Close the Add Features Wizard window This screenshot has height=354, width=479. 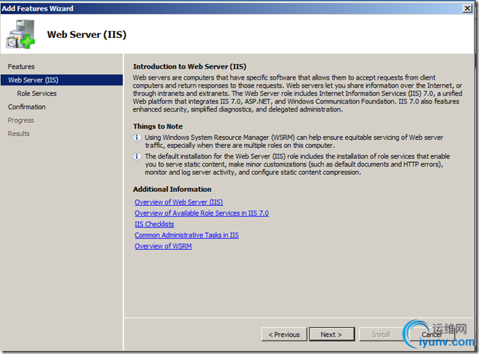[467, 8]
